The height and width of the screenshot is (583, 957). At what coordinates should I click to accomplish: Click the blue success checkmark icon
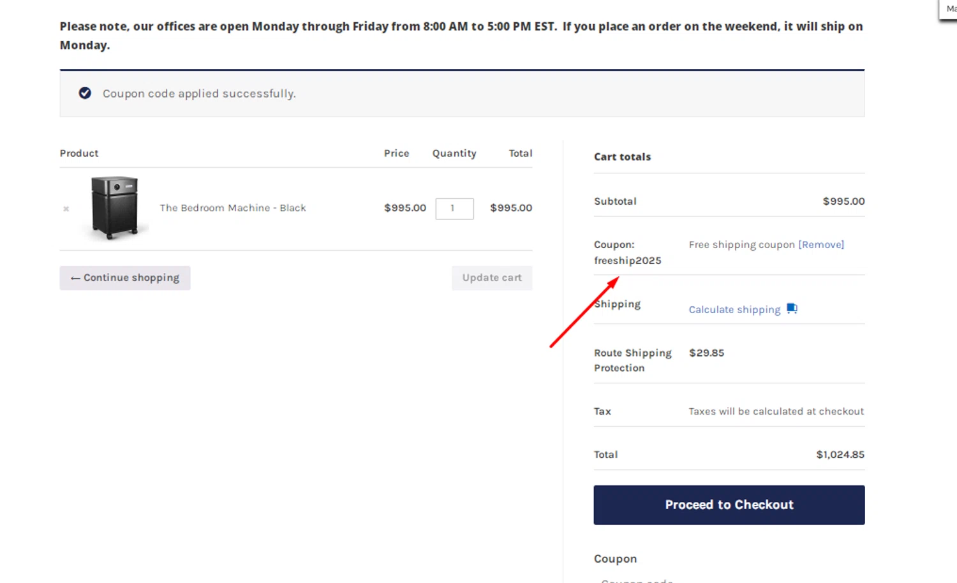85,93
